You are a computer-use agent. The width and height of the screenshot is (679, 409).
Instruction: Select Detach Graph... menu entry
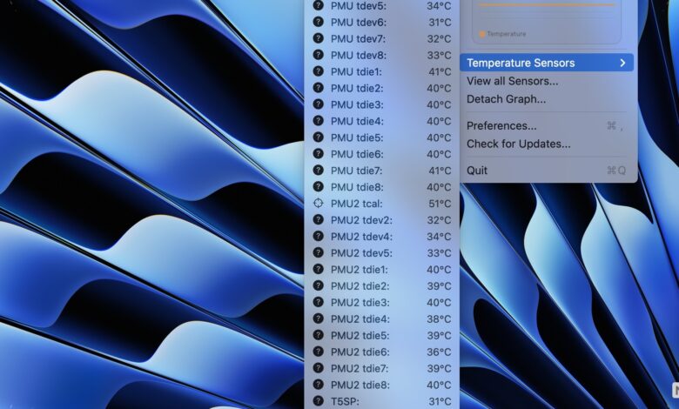coord(506,99)
